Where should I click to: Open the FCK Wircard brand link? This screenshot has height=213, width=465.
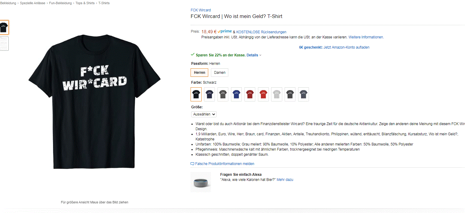point(201,10)
